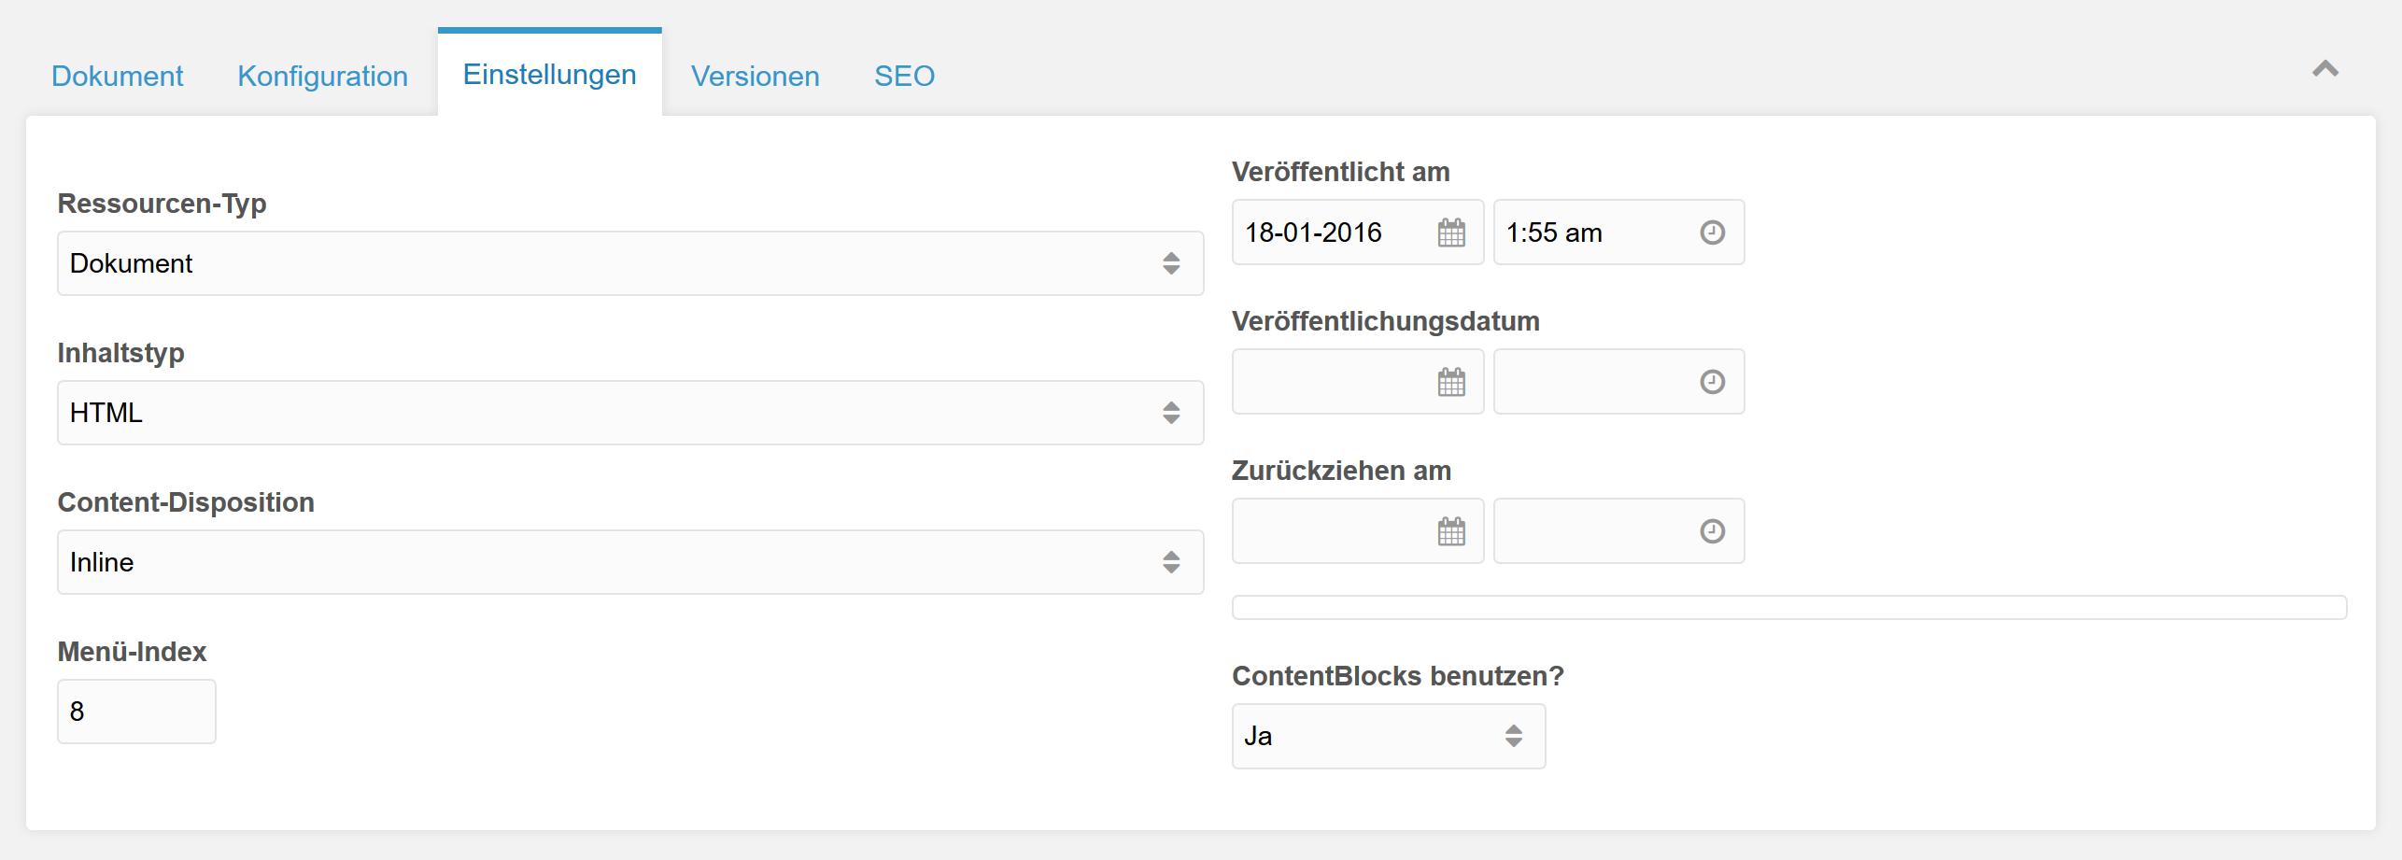Switch to the Konfiguration tab
Image resolution: width=2402 pixels, height=860 pixels.
pos(322,76)
